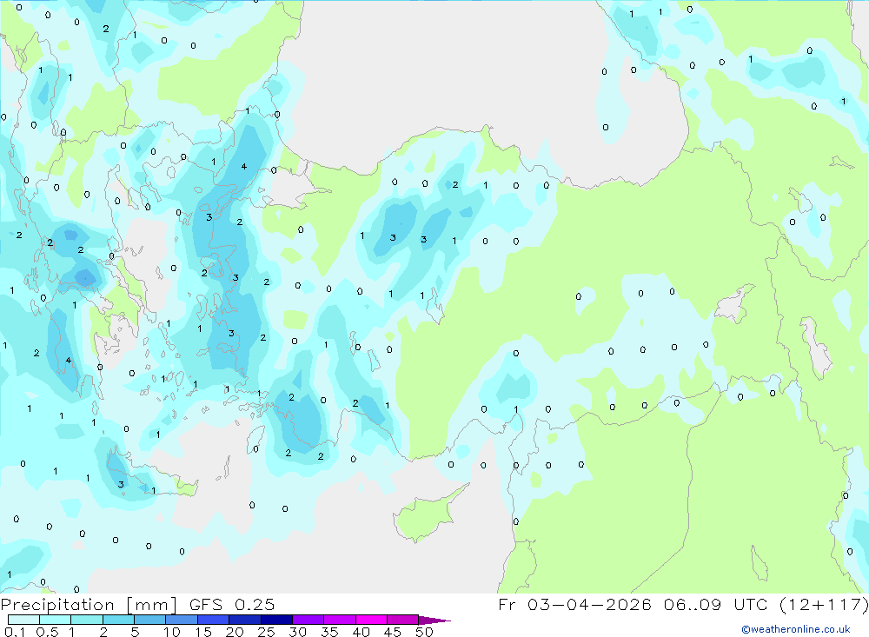Click the legend label '30'
869x637 pixels.
coord(297,632)
